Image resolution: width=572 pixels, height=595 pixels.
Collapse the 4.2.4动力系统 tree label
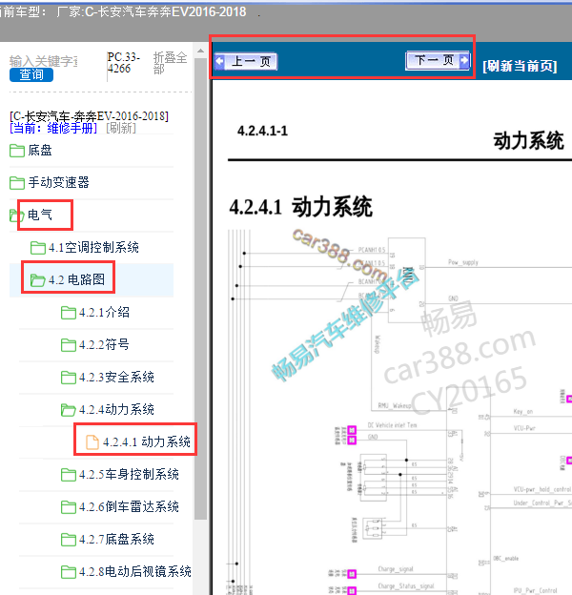pyautogui.click(x=117, y=410)
